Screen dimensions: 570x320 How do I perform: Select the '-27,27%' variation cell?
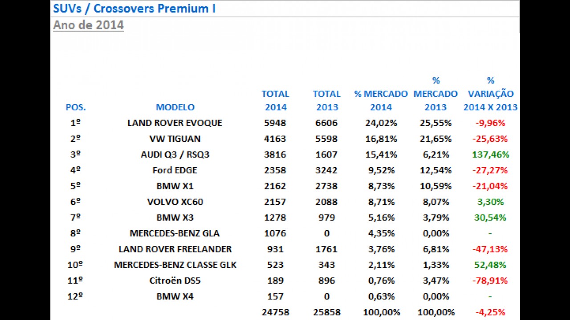490,170
